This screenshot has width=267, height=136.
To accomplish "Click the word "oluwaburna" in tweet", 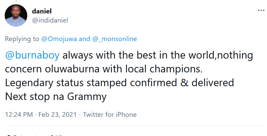I will (76, 69).
